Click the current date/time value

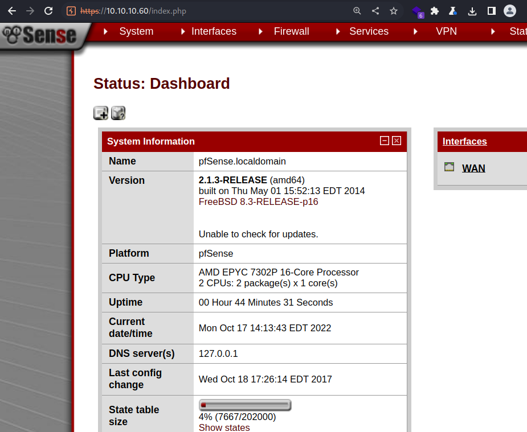(265, 328)
